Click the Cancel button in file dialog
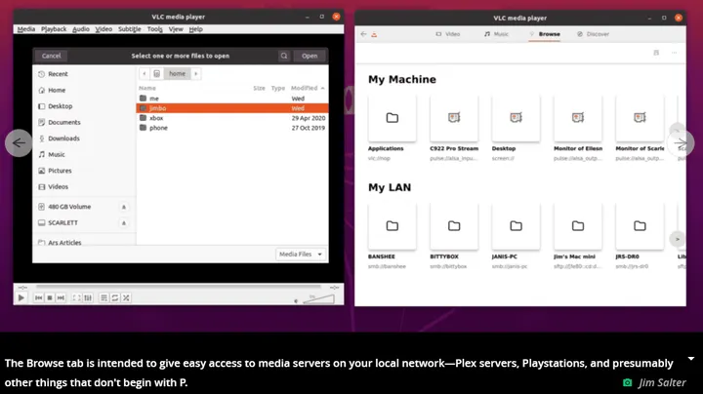The width and height of the screenshot is (703, 394). [x=51, y=56]
